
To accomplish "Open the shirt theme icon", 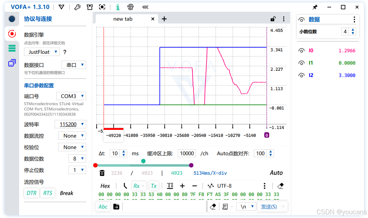I will [x=90, y=7].
